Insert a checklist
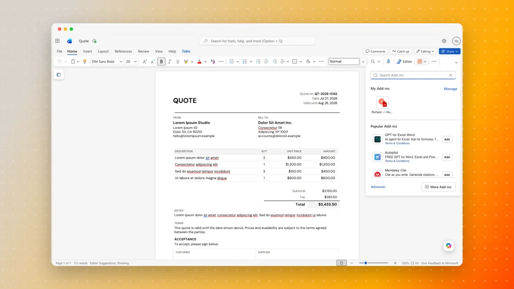Viewport: 514px width, 289px height. 258,62
